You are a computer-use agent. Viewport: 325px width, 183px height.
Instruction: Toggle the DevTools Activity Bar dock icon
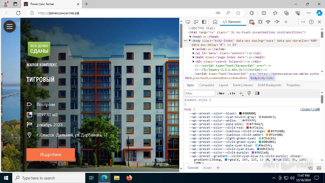(204, 22)
